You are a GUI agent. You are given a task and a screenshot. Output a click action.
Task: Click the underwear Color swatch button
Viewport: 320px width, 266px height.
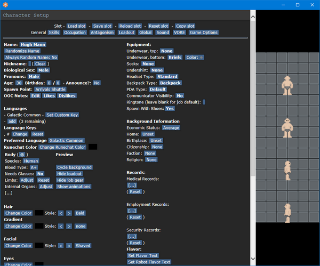(x=195, y=58)
